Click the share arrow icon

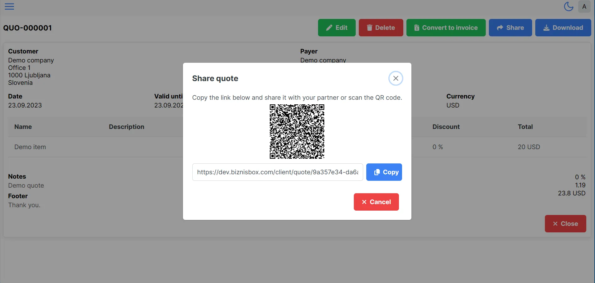pyautogui.click(x=500, y=28)
